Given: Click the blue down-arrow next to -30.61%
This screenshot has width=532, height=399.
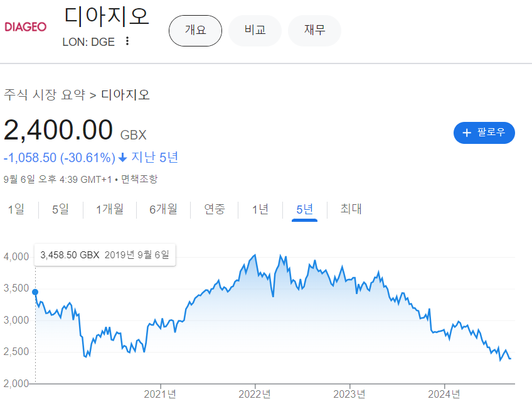Looking at the screenshot, I should [x=123, y=158].
